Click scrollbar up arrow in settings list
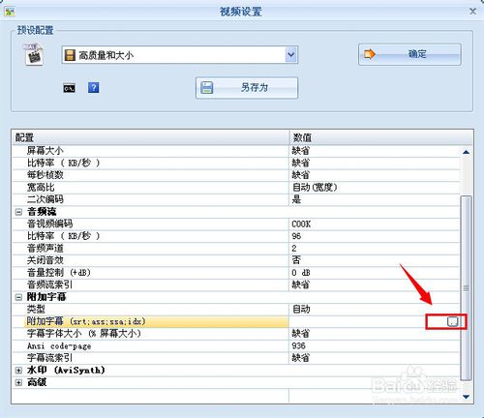Image resolution: width=484 pixels, height=418 pixels. (466, 152)
